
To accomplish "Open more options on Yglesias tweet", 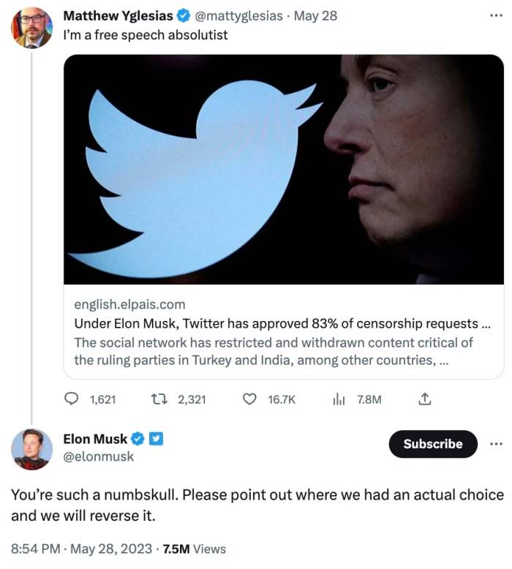I will coord(496,15).
